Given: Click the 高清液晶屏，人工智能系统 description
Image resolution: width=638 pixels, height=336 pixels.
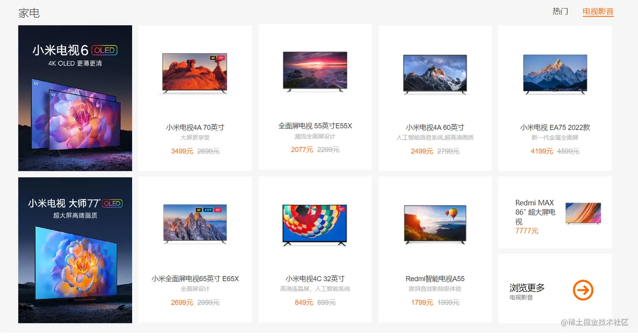Looking at the screenshot, I should pos(315,289).
